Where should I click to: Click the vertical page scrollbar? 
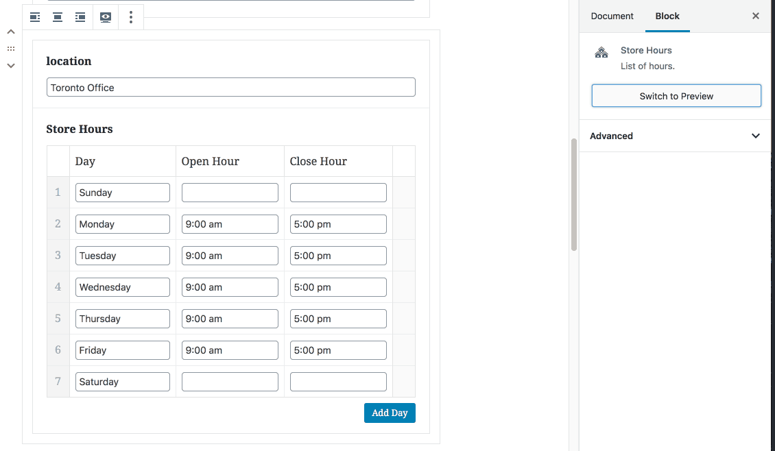(x=574, y=195)
